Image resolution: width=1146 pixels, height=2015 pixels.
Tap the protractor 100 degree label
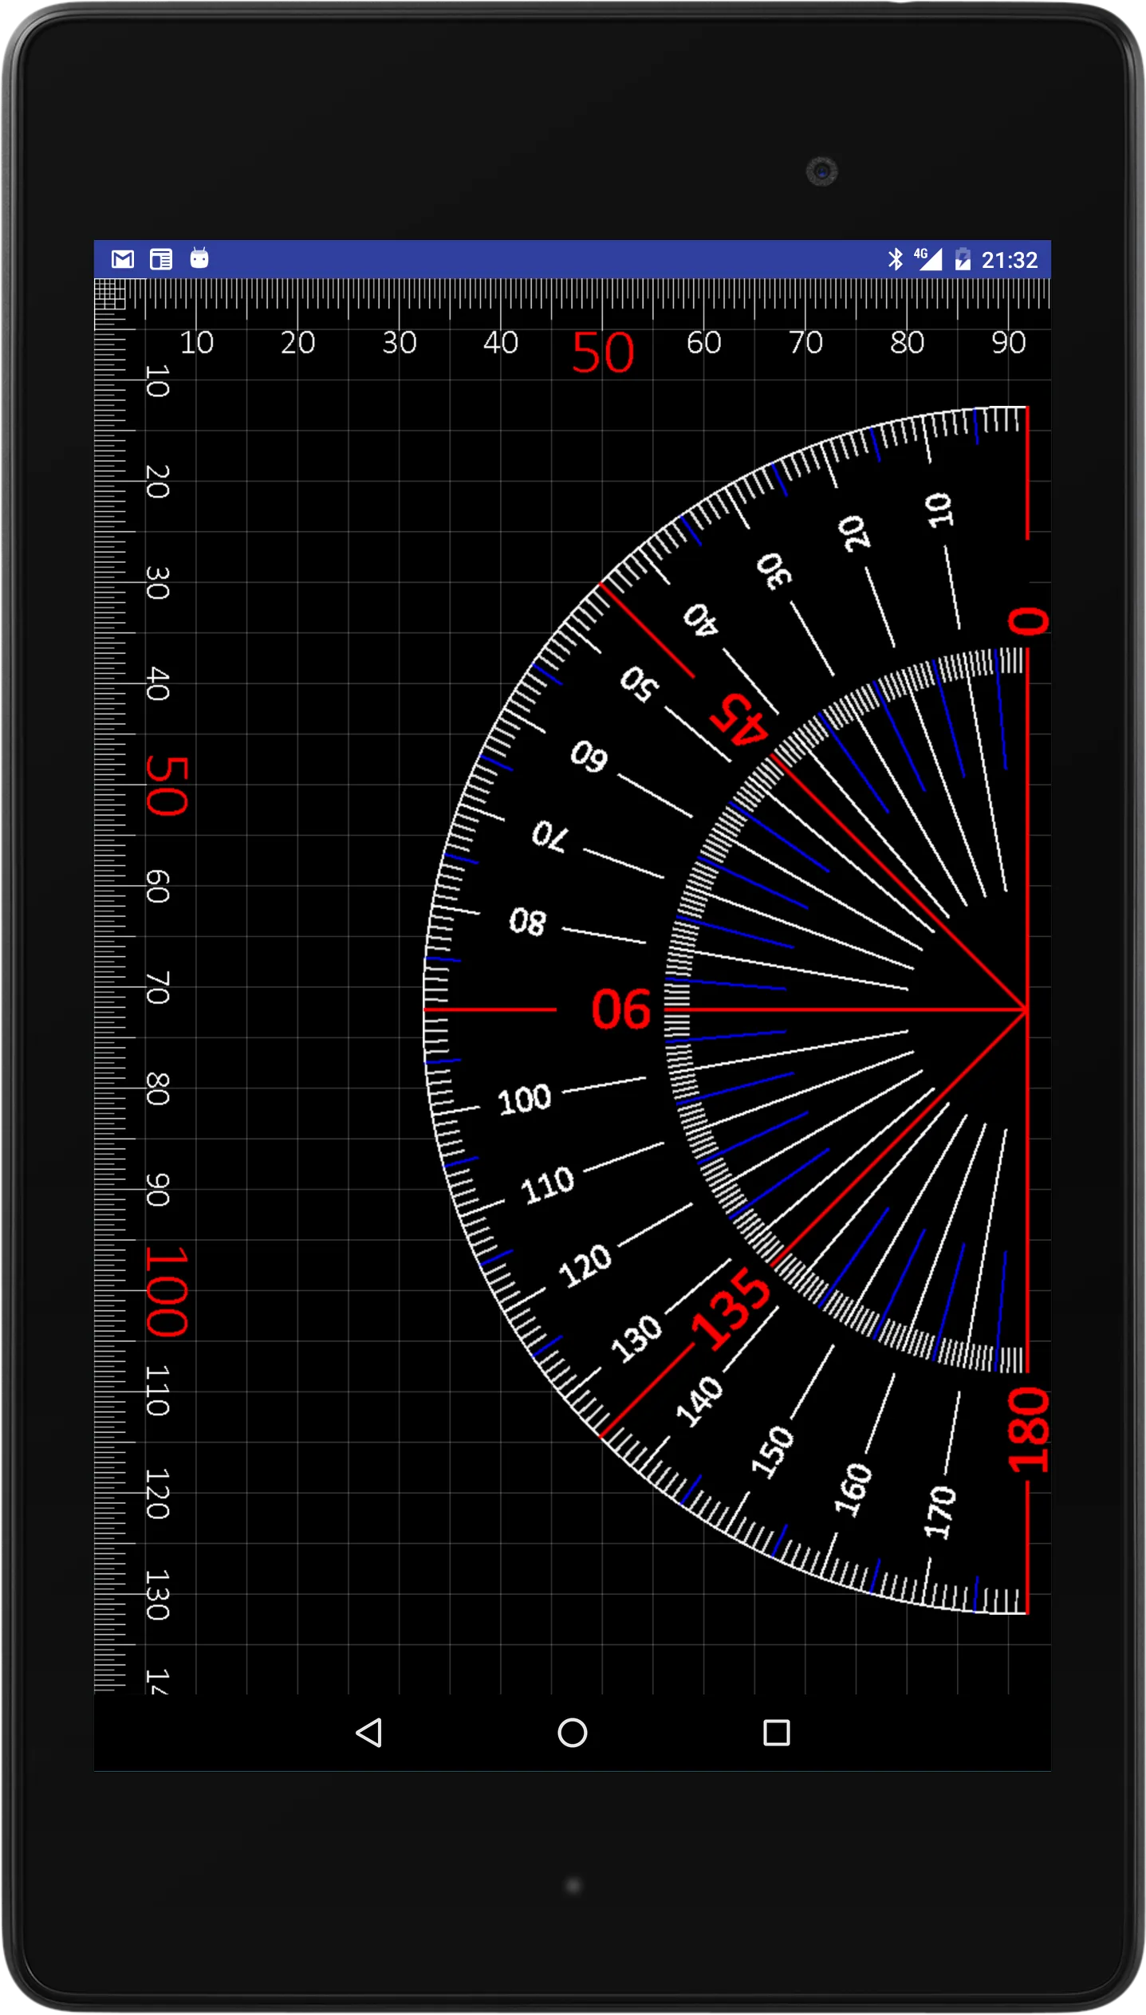524,1100
